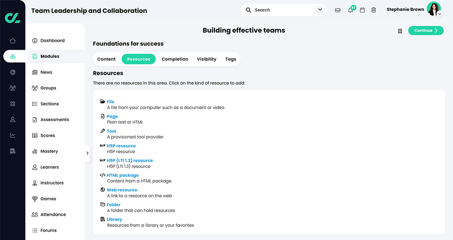The height and width of the screenshot is (240, 453).
Task: Click the book icon beside the Continue button
Action: point(400,30)
